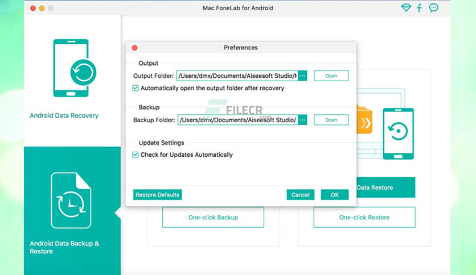This screenshot has height=275, width=476.
Task: Click One-click Backup button
Action: (213, 218)
